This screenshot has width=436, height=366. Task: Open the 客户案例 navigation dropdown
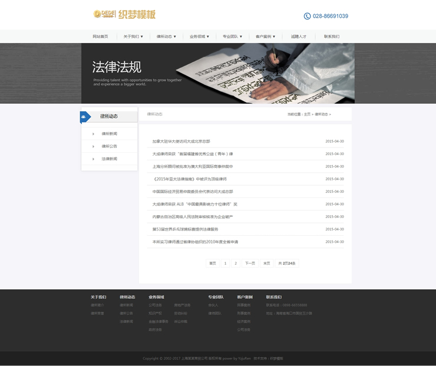[265, 37]
